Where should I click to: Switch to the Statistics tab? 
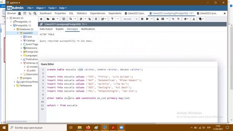pos(82,13)
